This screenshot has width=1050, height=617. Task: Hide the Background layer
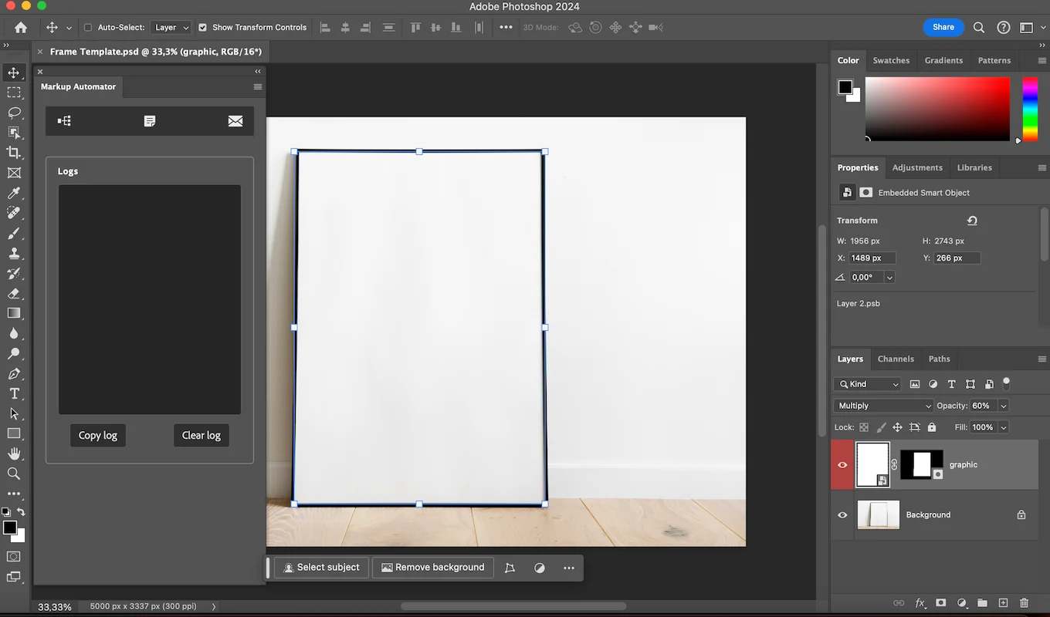[x=842, y=515]
